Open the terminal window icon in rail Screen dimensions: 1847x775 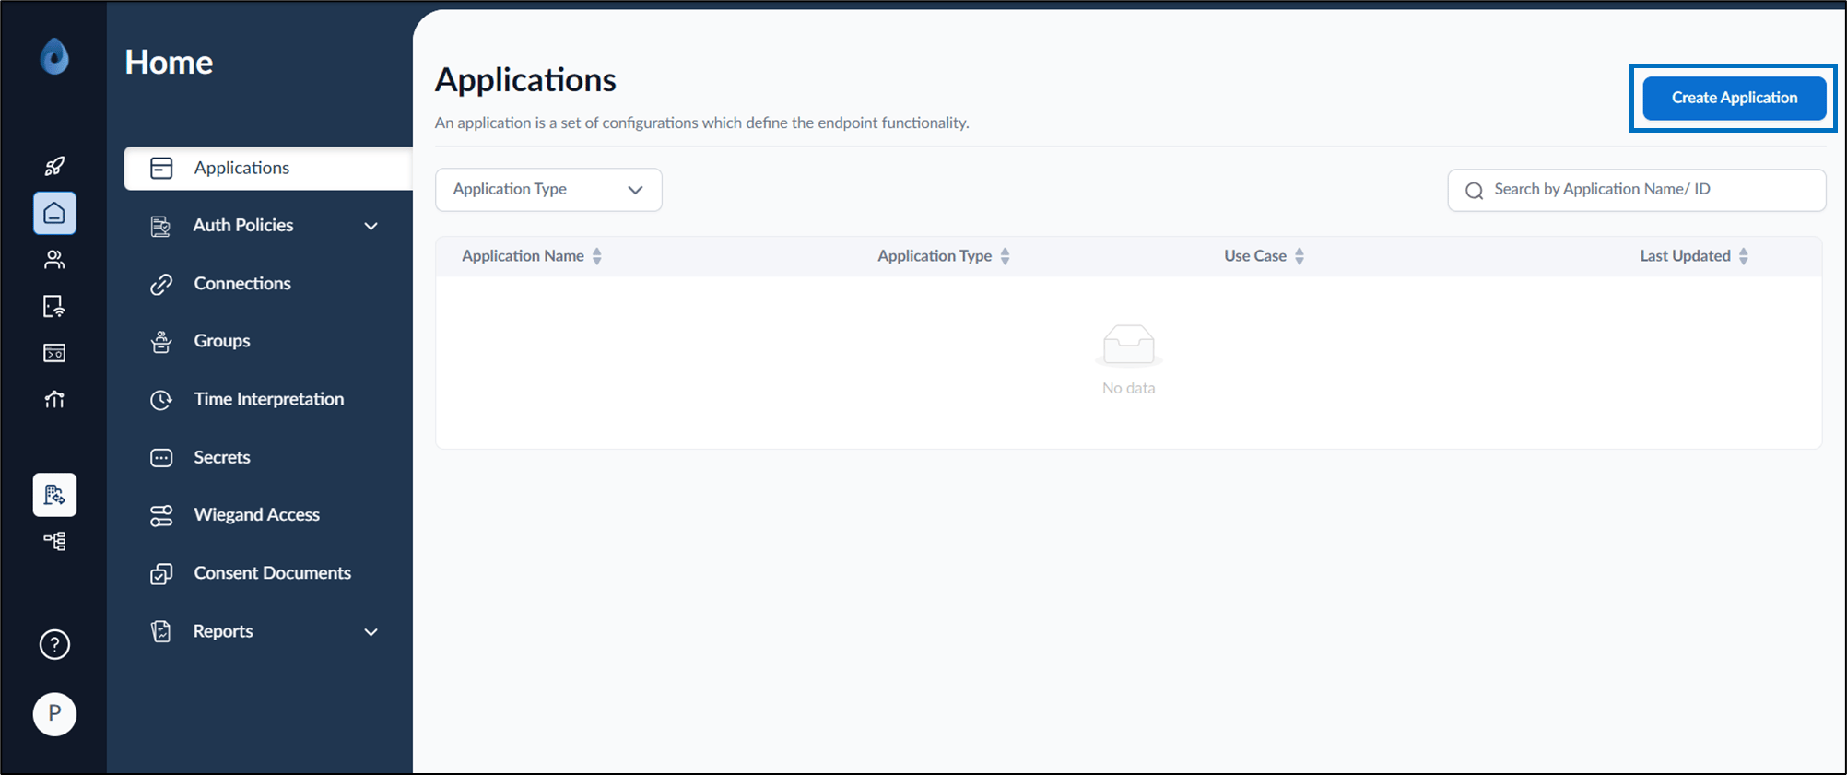click(54, 353)
